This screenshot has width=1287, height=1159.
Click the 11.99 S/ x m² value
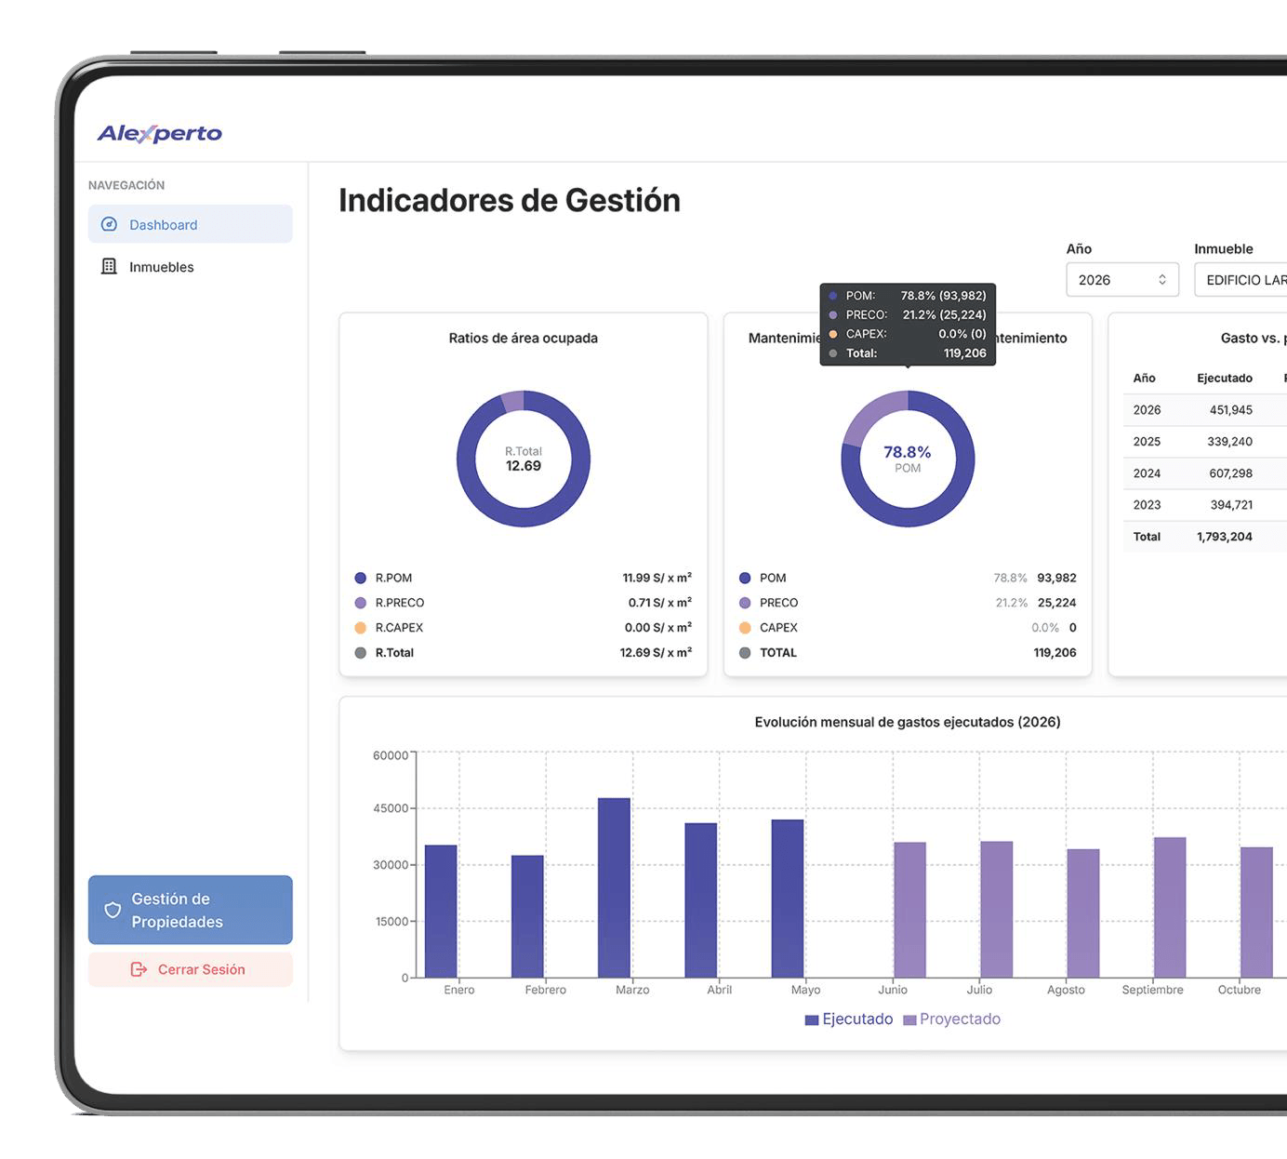pos(657,578)
